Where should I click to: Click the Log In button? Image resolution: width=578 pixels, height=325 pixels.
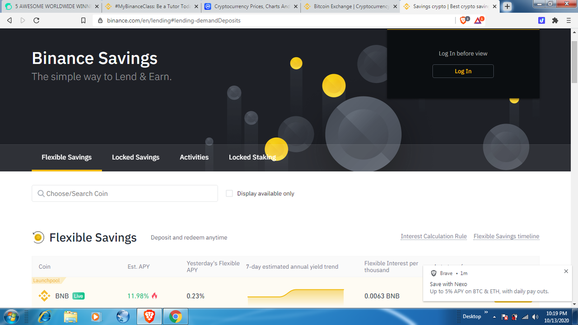coord(463,71)
